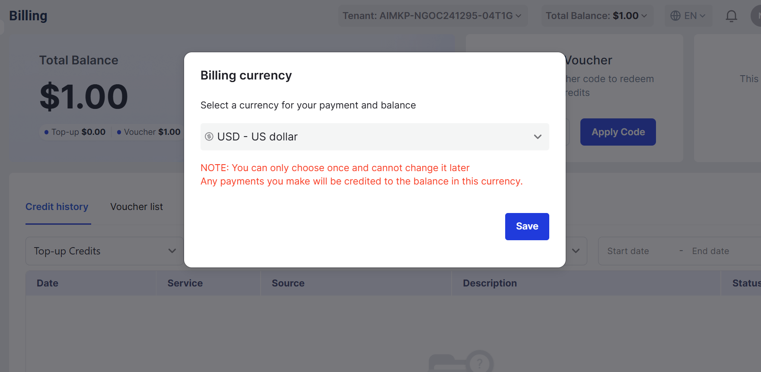This screenshot has height=372, width=761.
Task: Click the user avatar icon at top right
Action: pos(756,16)
